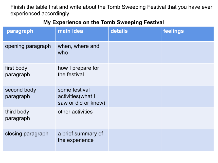Select the 'first body paragraph' cell
Screen dimensions: 218x163
pyautogui.click(x=29, y=75)
